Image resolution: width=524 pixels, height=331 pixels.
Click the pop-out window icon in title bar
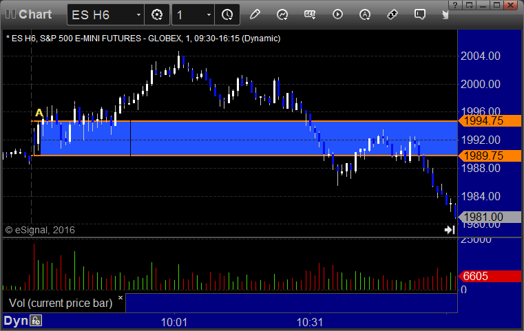[x=470, y=5]
